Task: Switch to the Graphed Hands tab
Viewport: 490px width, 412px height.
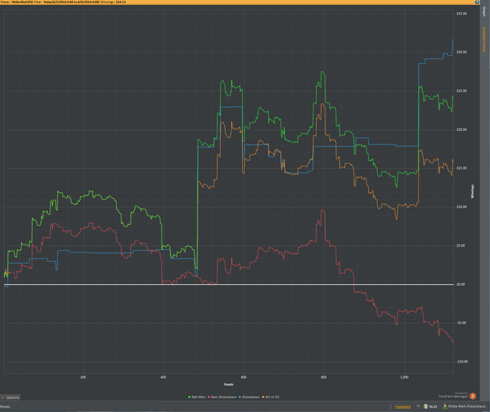Action: click(484, 39)
